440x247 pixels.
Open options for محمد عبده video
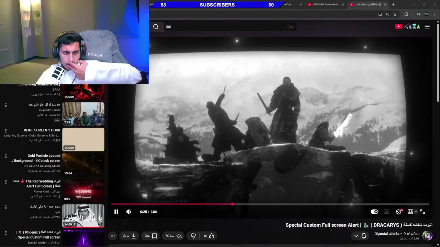(x=6, y=207)
